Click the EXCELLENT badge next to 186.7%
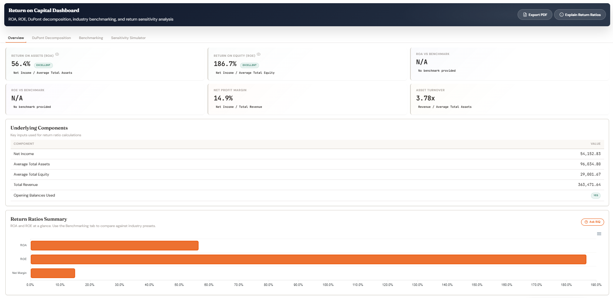The width and height of the screenshot is (613, 298). tap(249, 65)
